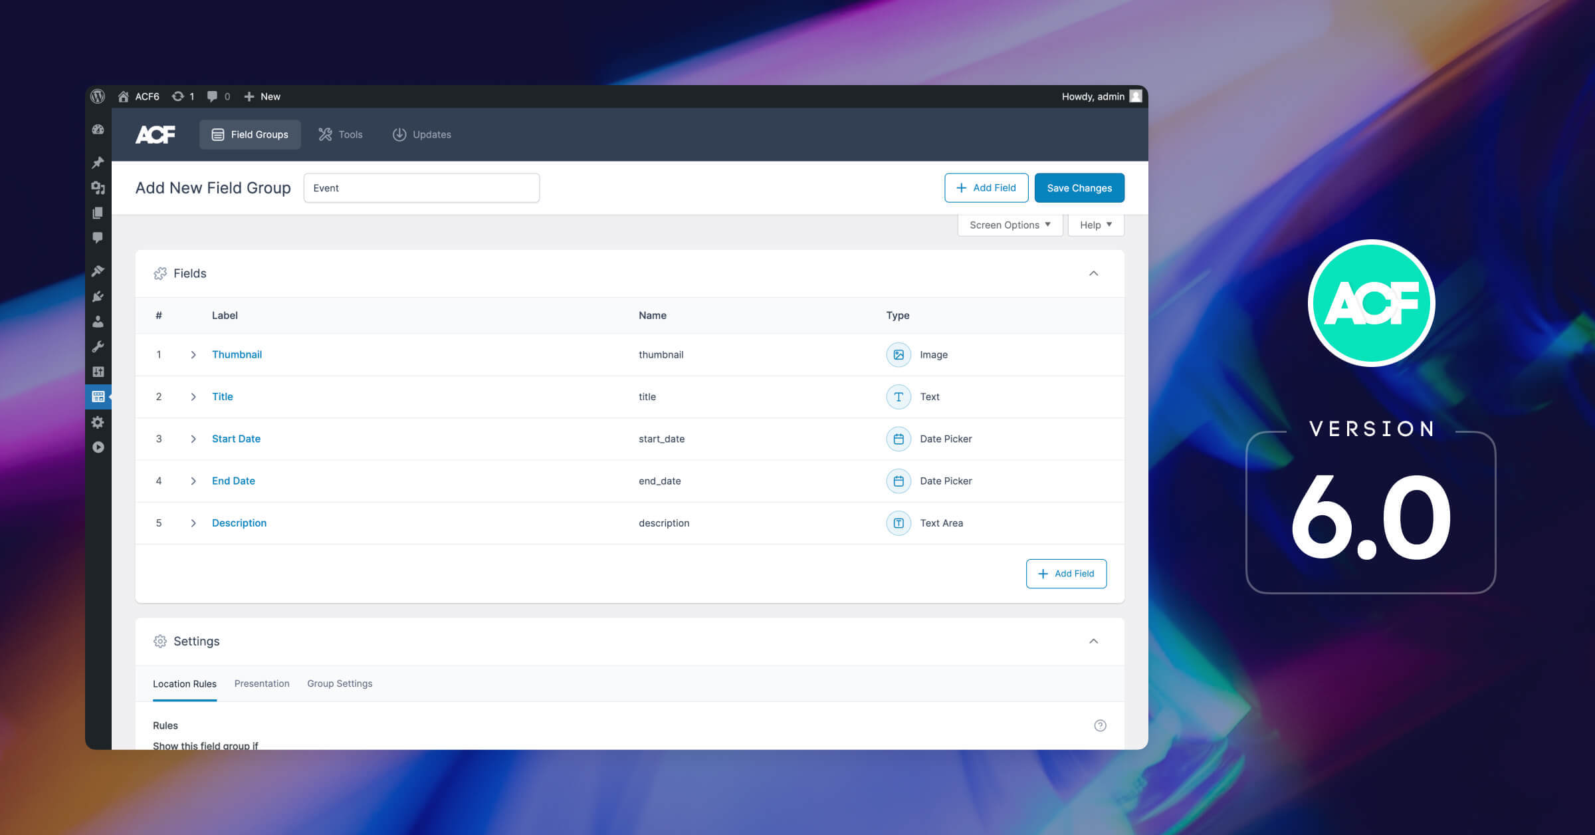Open the Media sidebar icon
The height and width of the screenshot is (835, 1595).
point(98,188)
